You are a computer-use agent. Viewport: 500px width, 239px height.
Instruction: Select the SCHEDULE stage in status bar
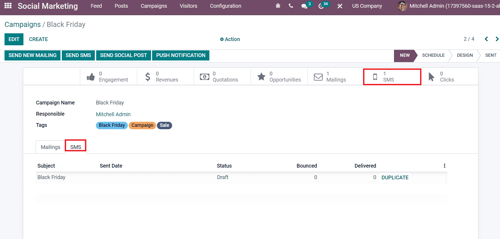(433, 55)
